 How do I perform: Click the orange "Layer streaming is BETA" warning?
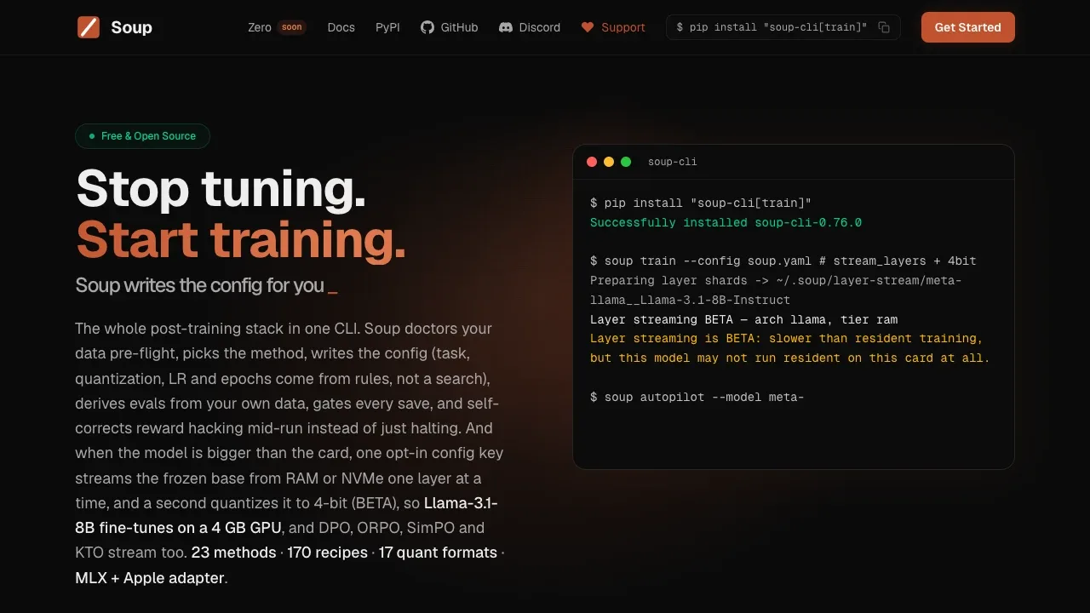(x=789, y=348)
